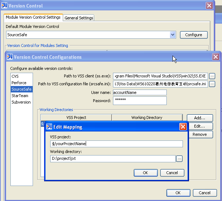Open the Default Module Version Control dropdown
The height and width of the screenshot is (201, 222).
click(173, 35)
